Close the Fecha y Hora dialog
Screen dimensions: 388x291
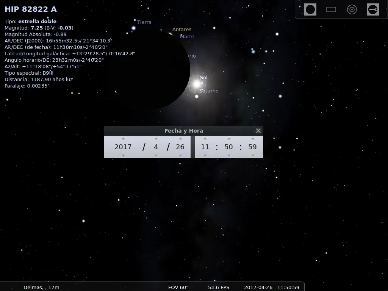click(258, 131)
